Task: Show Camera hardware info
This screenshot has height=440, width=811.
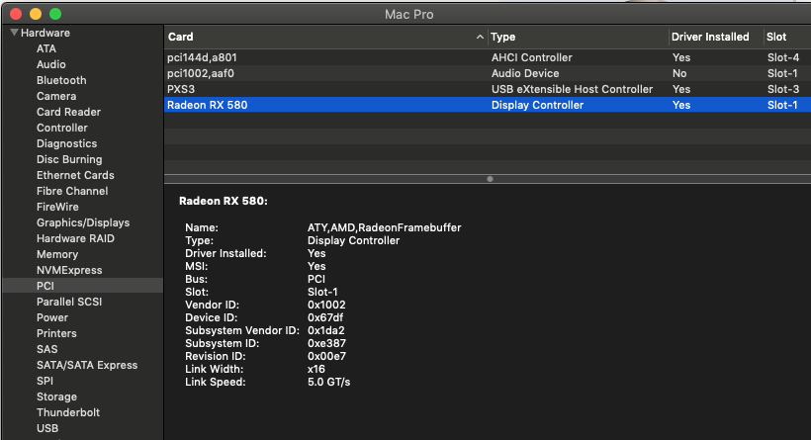Action: click(x=55, y=96)
